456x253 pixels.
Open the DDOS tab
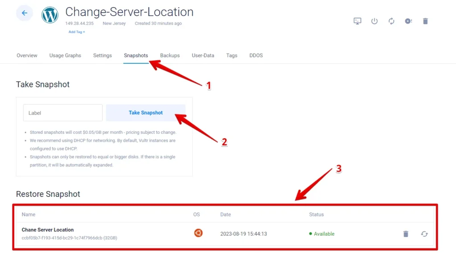pyautogui.click(x=256, y=55)
